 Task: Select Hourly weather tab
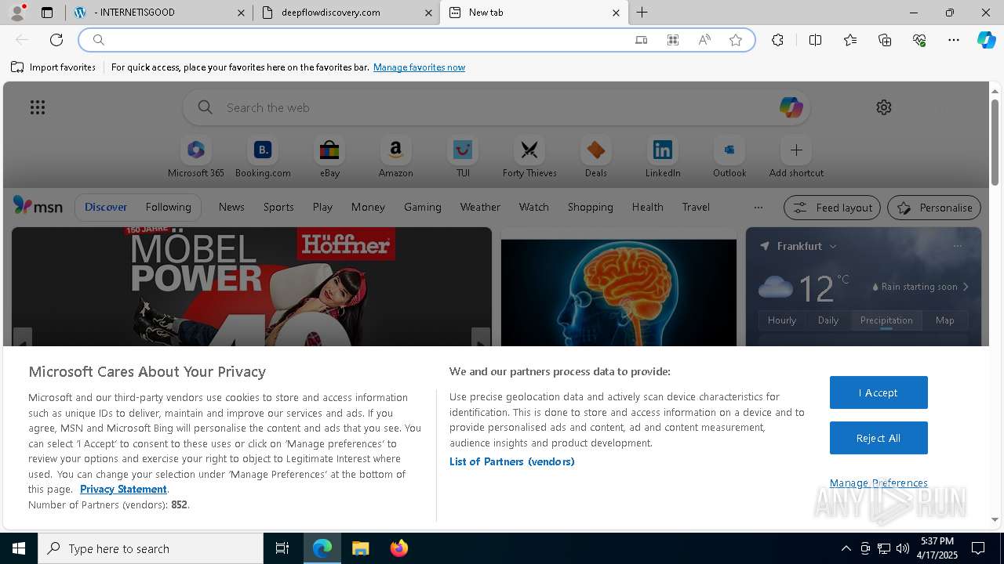782,320
